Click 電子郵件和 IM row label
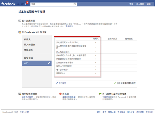The height and width of the screenshot is (115, 155). click(62, 70)
